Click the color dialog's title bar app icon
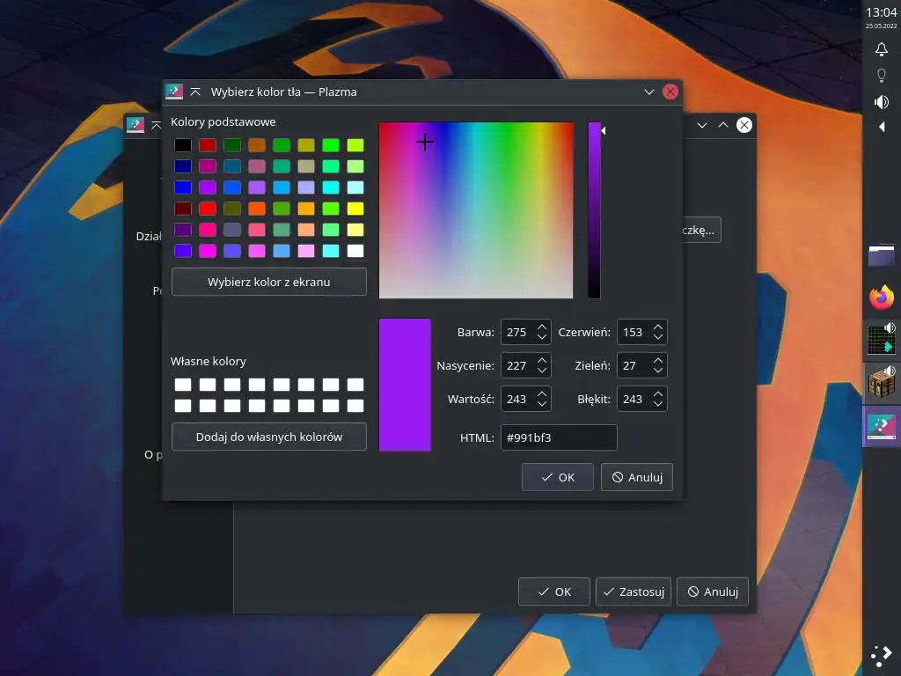The height and width of the screenshot is (676, 901). point(174,92)
